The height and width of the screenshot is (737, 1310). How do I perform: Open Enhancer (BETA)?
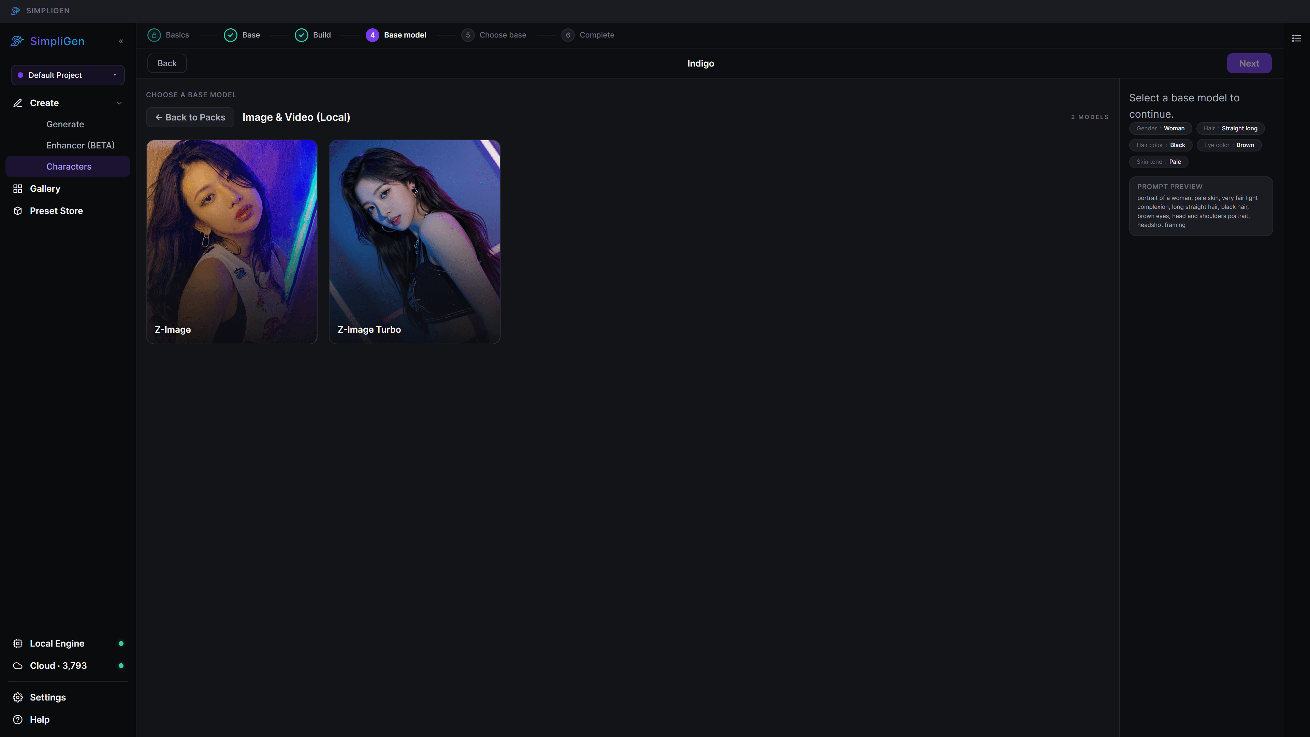pos(81,145)
